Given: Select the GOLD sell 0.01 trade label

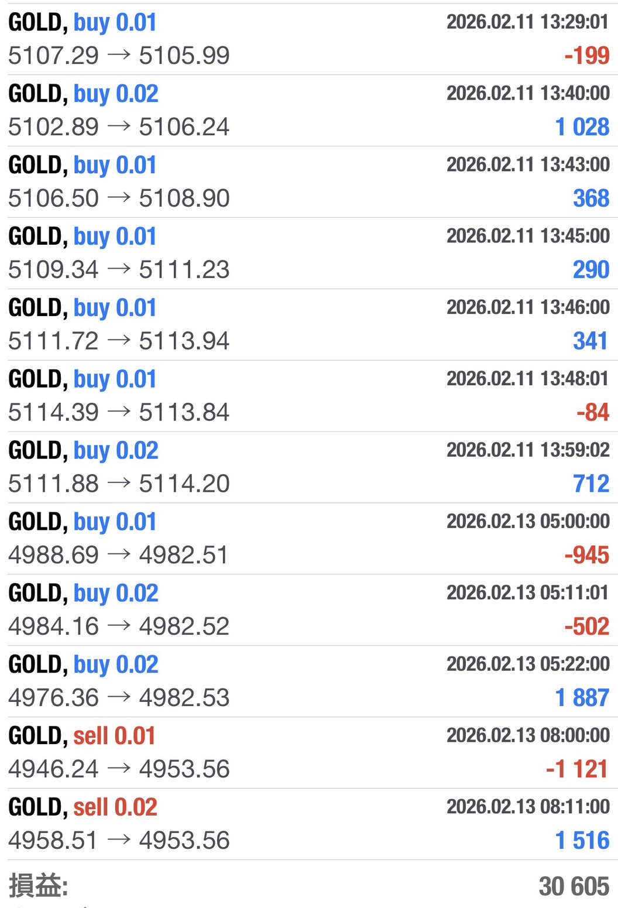Looking at the screenshot, I should point(82,736).
